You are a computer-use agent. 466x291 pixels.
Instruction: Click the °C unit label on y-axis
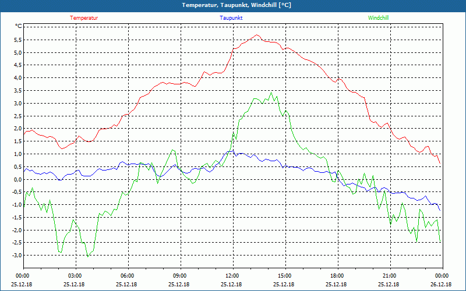(x=19, y=26)
